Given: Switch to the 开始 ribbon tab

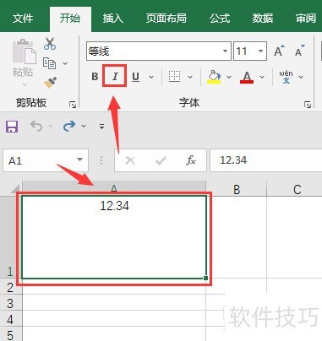Looking at the screenshot, I should point(70,19).
